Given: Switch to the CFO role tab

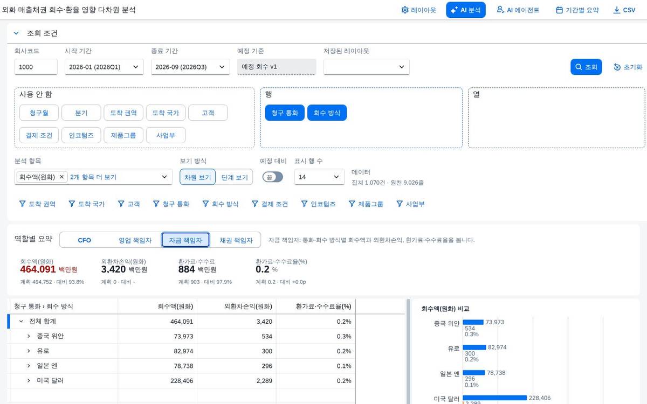Looking at the screenshot, I should [85, 240].
